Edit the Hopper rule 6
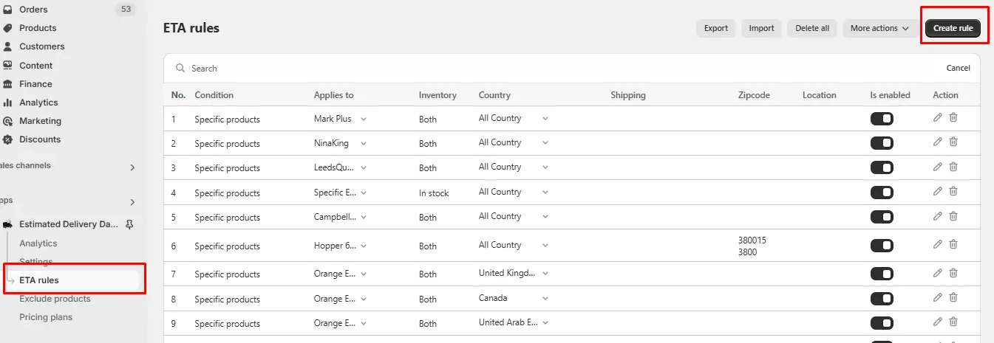This screenshot has height=343, width=994. click(x=938, y=244)
